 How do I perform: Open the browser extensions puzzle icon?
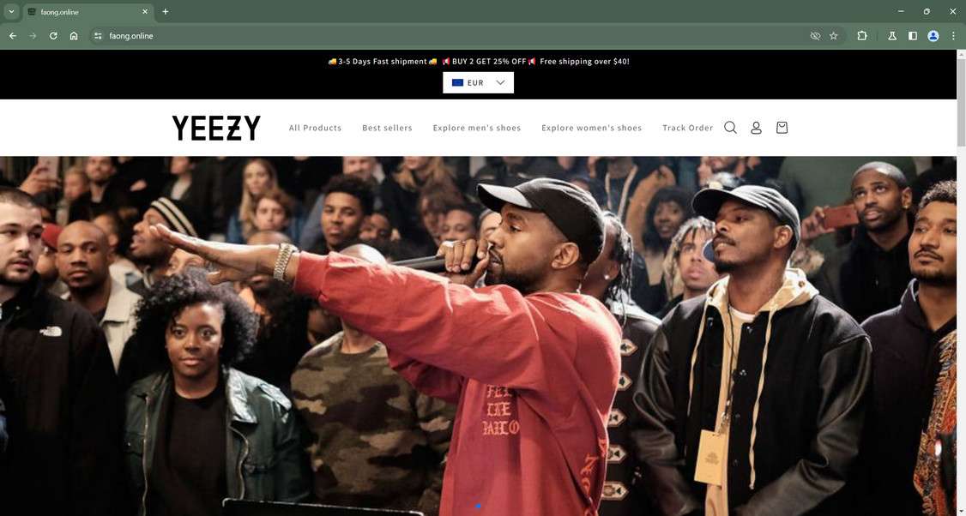click(862, 36)
